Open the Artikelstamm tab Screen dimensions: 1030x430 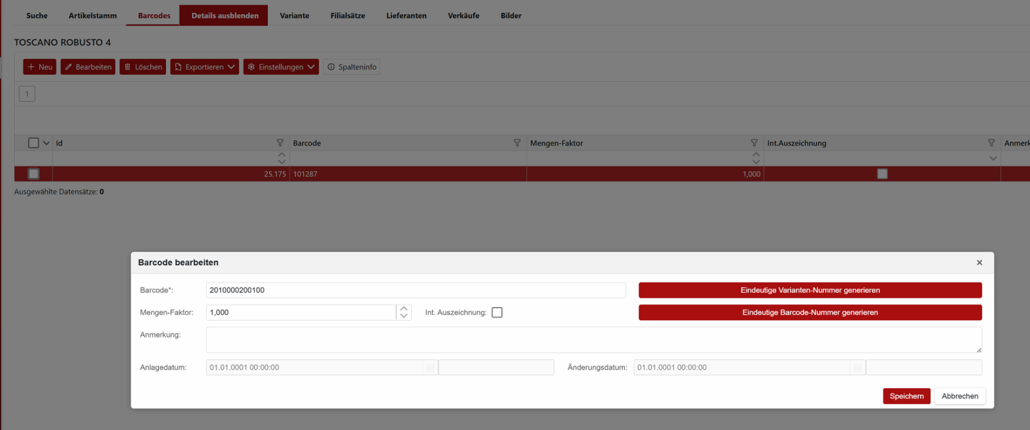coord(93,15)
